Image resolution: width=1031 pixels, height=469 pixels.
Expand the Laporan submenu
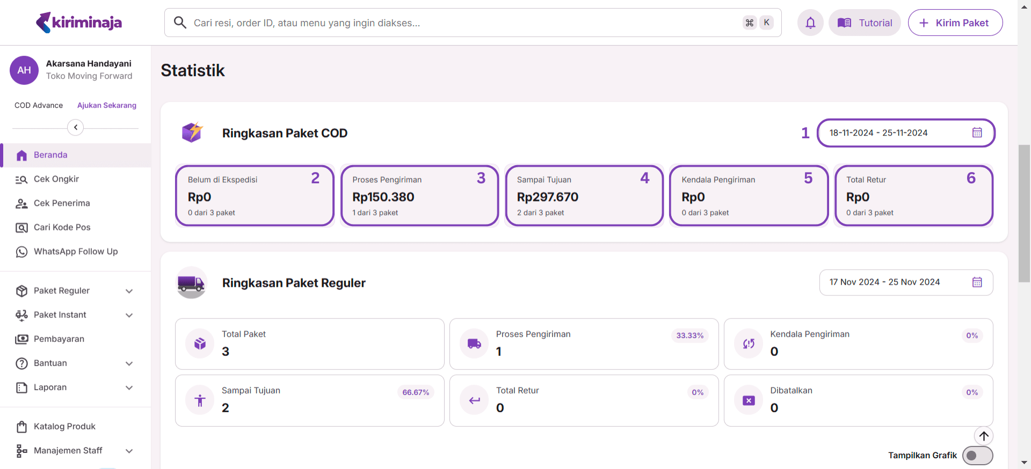pos(129,388)
